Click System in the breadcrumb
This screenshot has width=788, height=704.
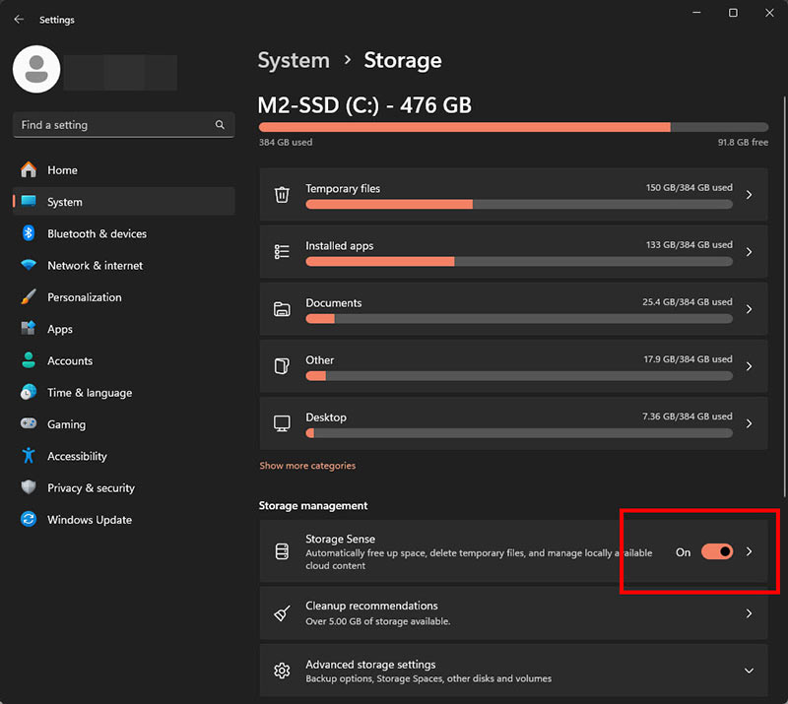294,60
